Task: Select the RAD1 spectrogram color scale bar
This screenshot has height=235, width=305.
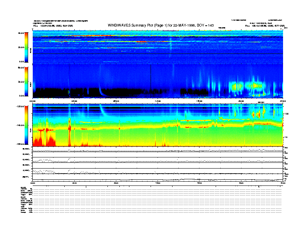Action: tap(27, 81)
